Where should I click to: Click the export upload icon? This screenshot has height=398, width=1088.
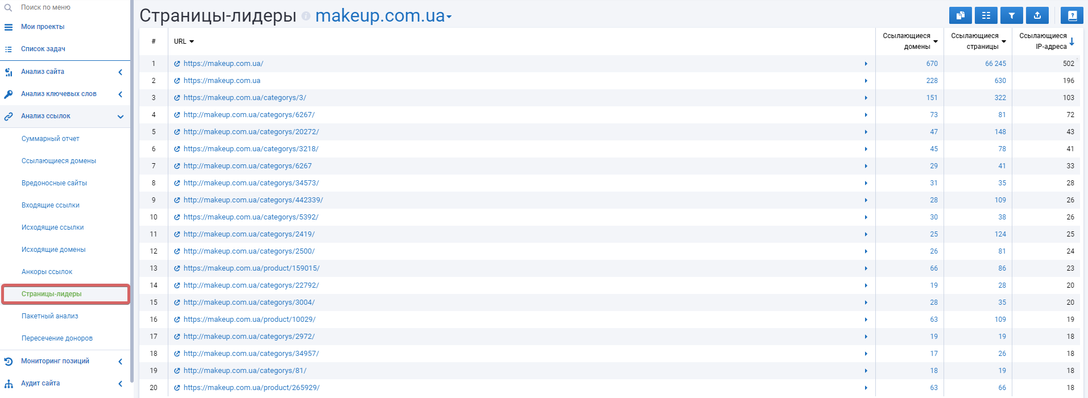pyautogui.click(x=1037, y=15)
